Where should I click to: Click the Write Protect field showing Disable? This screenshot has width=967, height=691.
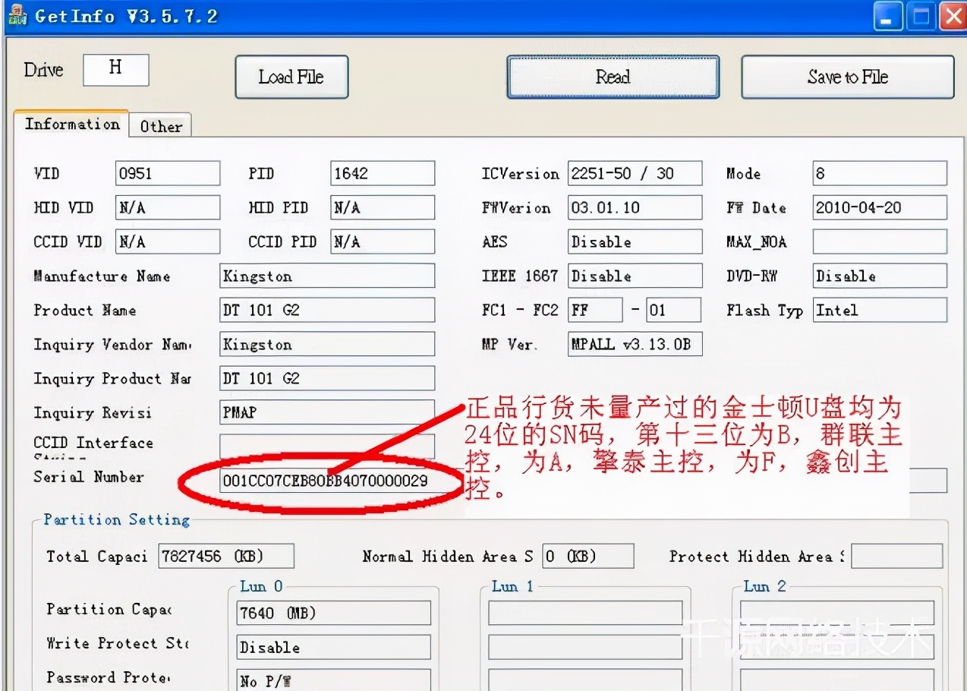tap(332, 647)
